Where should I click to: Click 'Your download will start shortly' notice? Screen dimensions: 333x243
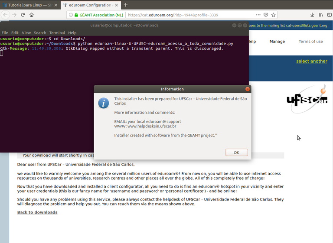tap(58, 156)
